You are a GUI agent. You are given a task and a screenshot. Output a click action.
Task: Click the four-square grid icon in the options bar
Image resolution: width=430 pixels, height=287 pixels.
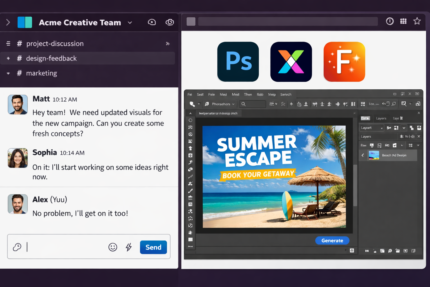[363, 104]
